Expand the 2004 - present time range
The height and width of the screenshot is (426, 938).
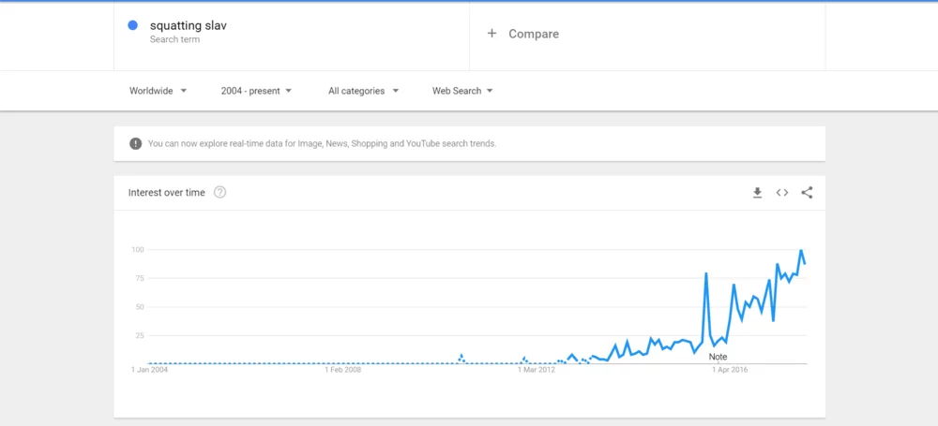tap(256, 91)
